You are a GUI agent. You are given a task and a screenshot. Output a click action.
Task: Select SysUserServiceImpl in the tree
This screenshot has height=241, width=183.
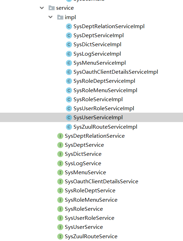pyautogui.click(x=91, y=118)
